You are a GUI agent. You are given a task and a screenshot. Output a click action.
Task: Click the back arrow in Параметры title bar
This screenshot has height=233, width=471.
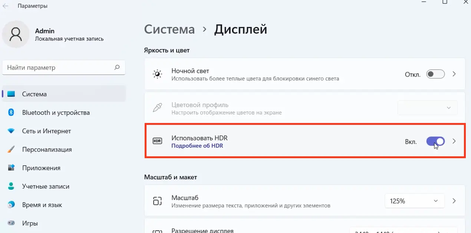pos(6,6)
